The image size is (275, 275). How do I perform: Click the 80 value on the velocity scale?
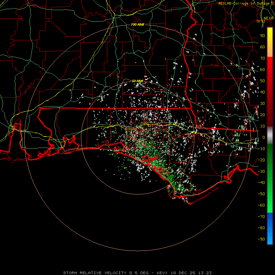click(x=262, y=47)
